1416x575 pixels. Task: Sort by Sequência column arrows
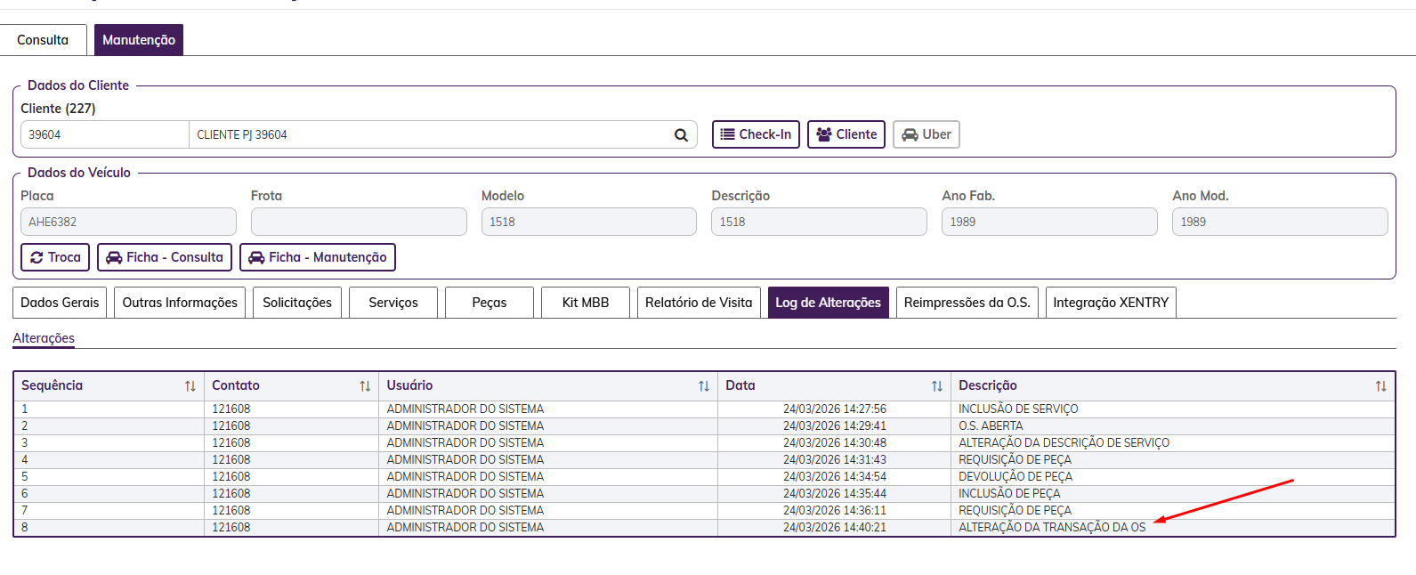click(190, 386)
